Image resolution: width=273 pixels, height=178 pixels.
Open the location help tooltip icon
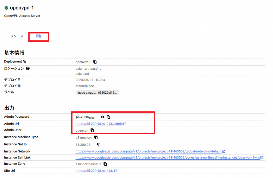(28, 69)
